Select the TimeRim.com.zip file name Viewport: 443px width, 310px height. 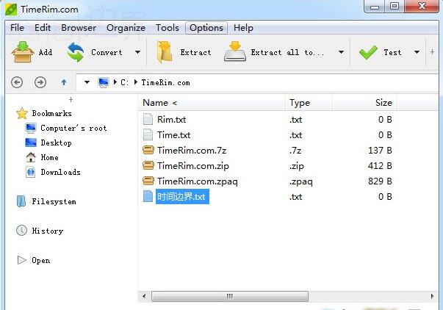tap(193, 165)
